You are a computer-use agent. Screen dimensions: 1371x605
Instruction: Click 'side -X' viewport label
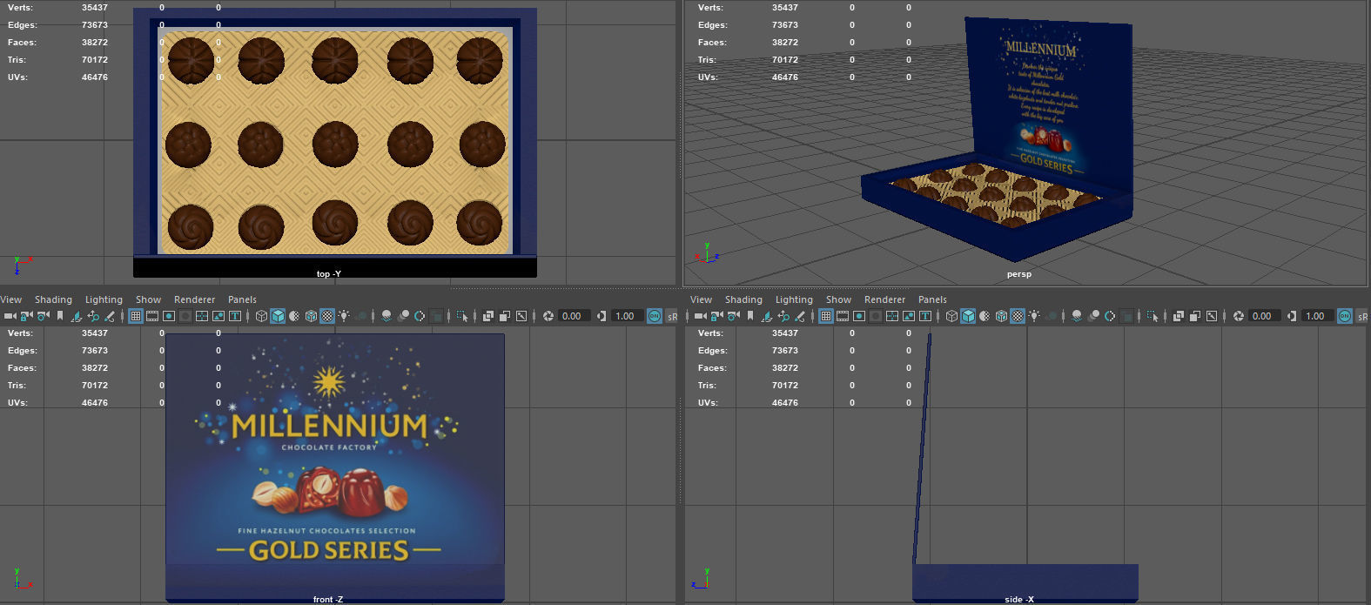click(1018, 599)
